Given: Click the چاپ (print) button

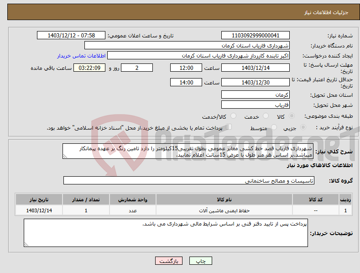Looking at the screenshot, I should pyautogui.click(x=200, y=261).
